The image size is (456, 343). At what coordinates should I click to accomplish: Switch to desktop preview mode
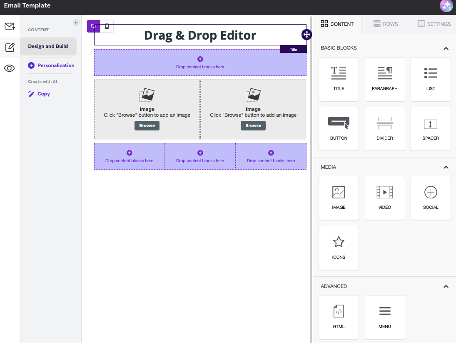[94, 26]
